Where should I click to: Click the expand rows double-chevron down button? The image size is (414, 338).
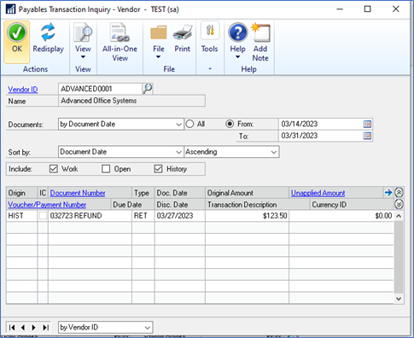pos(399,204)
